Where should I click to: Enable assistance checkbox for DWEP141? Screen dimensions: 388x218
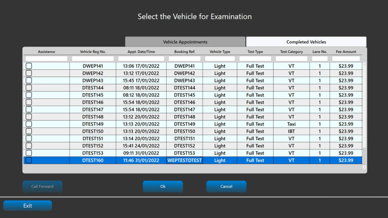[28, 66]
